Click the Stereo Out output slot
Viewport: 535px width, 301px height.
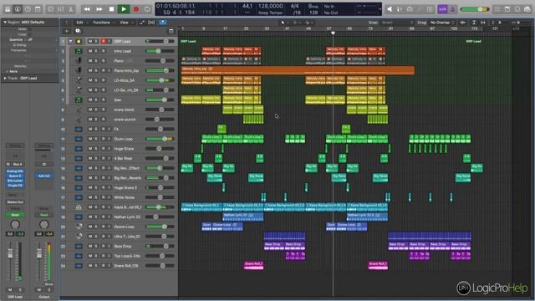pyautogui.click(x=15, y=202)
